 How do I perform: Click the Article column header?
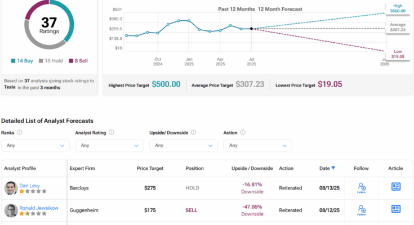(395, 168)
